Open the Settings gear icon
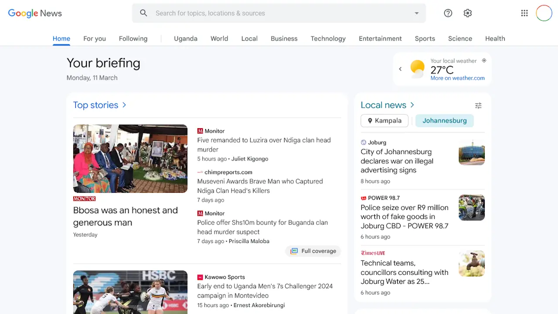This screenshot has height=314, width=558. pos(468,13)
